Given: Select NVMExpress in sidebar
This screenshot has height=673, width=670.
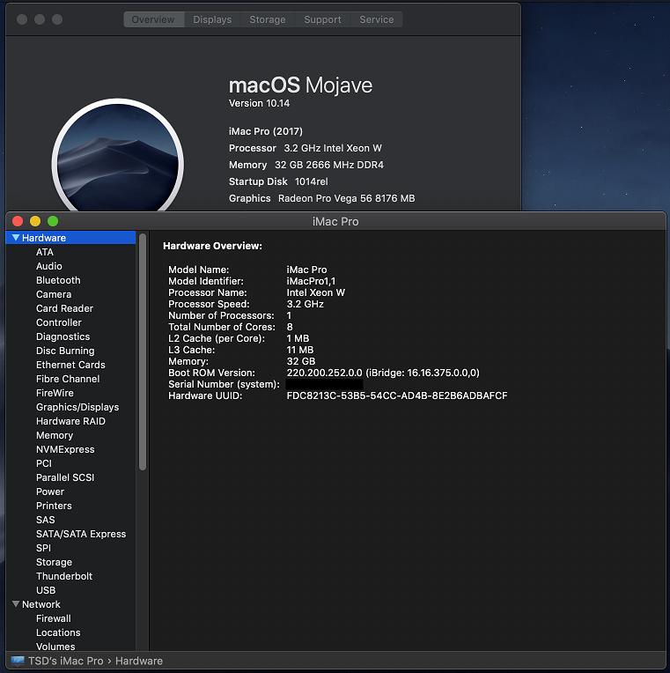Looking at the screenshot, I should point(65,449).
